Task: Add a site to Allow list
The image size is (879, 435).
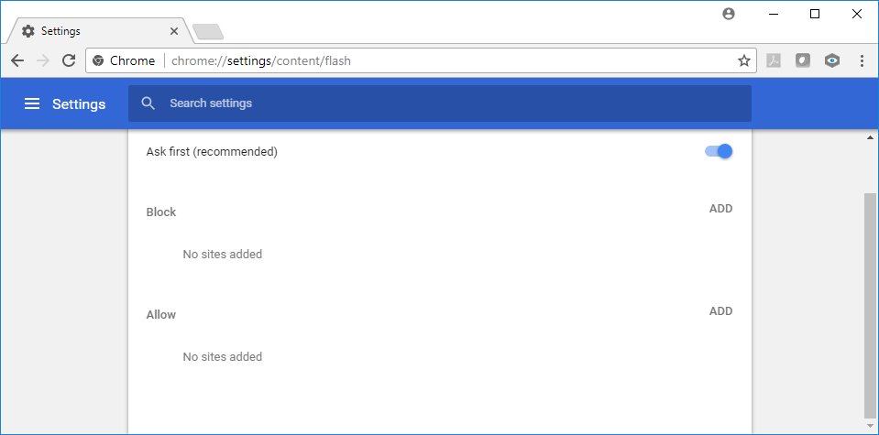Action: tap(721, 311)
